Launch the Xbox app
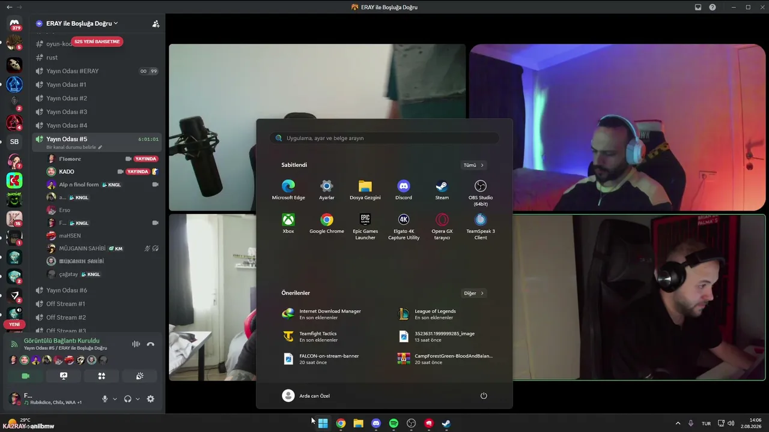This screenshot has height=432, width=769. point(288,223)
